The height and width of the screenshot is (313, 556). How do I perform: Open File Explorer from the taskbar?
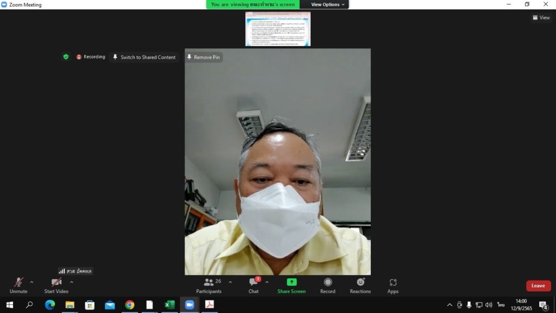[70, 305]
